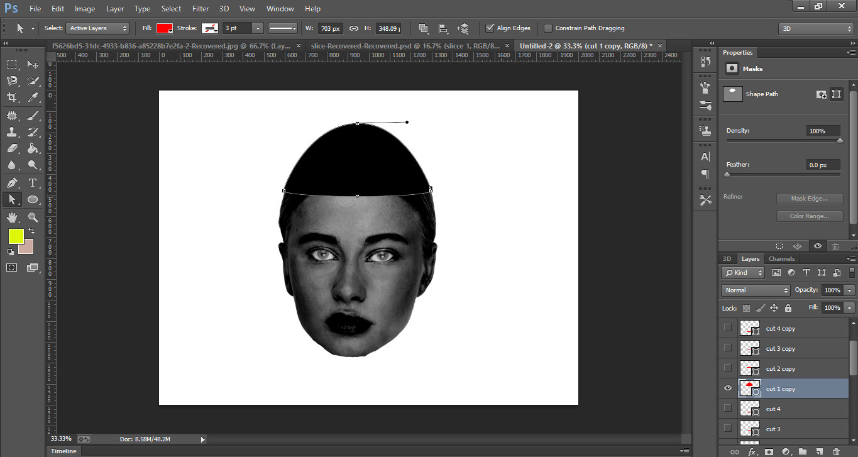Select the Quick Selection tool
This screenshot has width=858, height=457.
coord(33,81)
